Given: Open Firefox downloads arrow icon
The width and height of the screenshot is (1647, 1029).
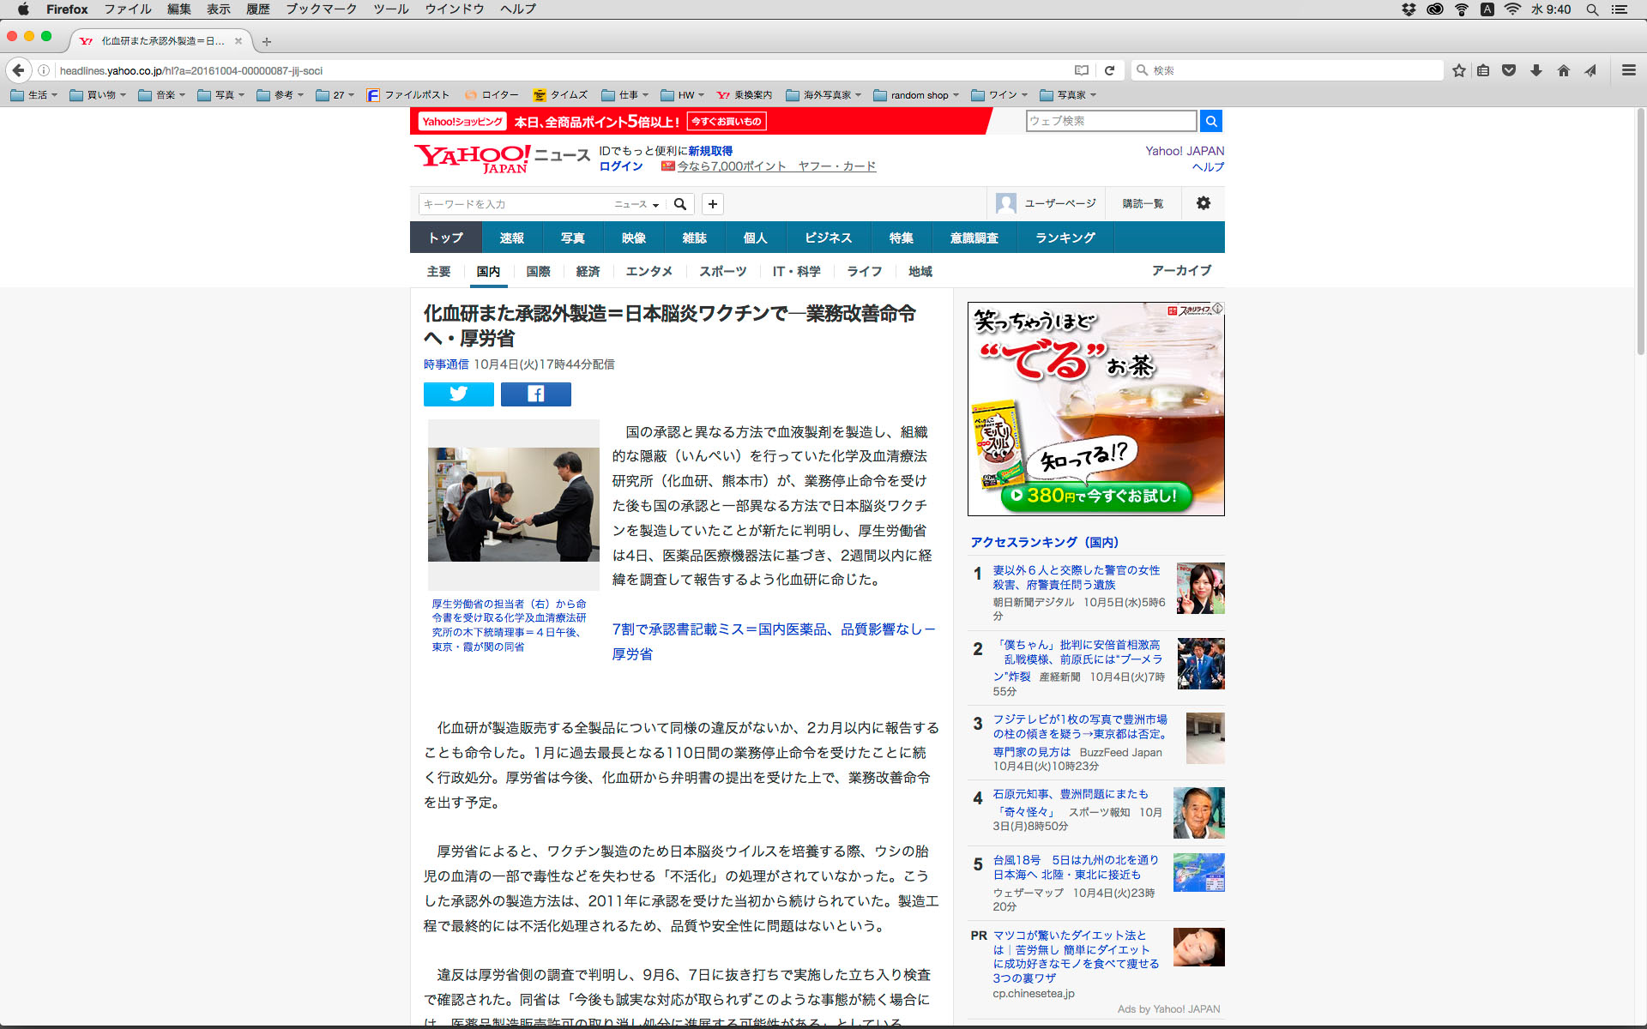Looking at the screenshot, I should pyautogui.click(x=1536, y=70).
